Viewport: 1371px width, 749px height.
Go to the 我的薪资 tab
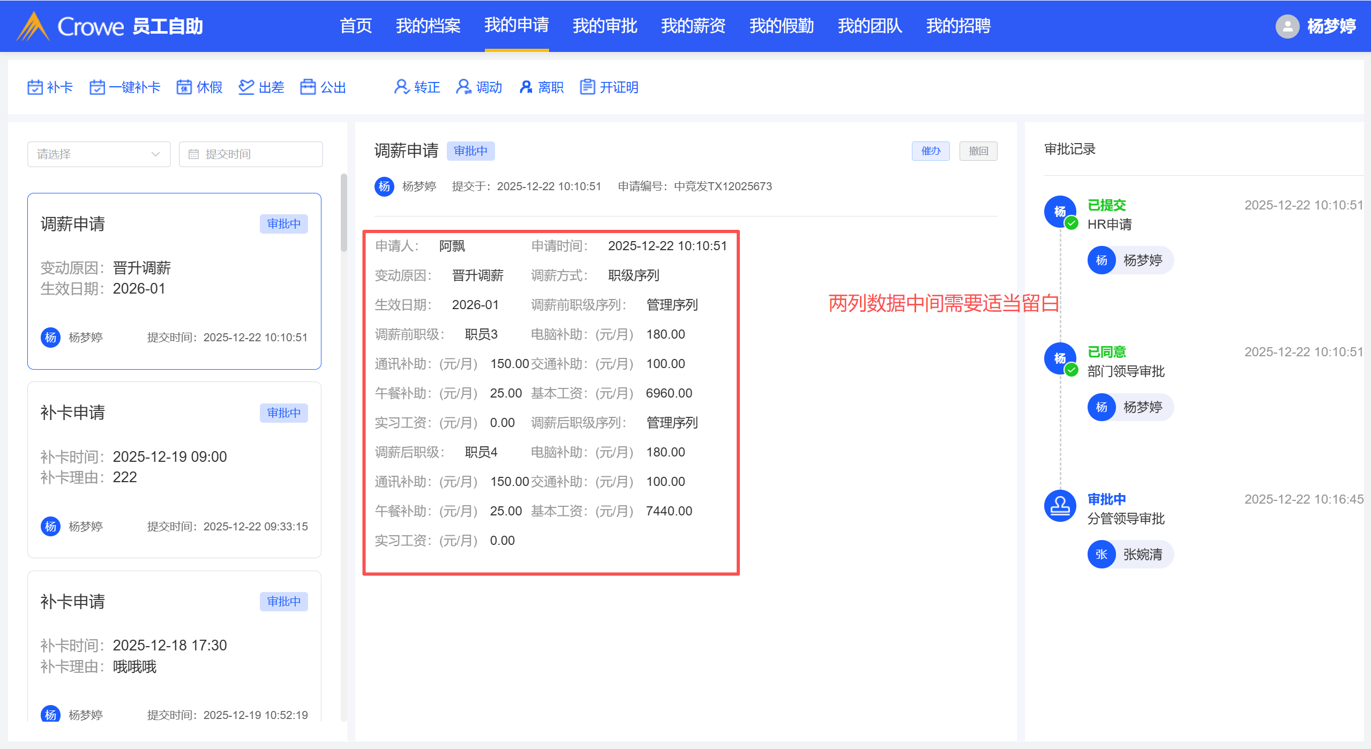click(x=693, y=26)
